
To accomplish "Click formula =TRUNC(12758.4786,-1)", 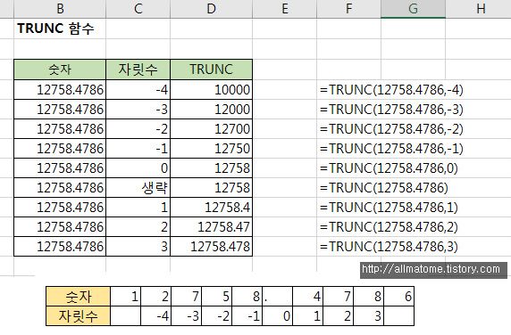I will coord(391,149).
